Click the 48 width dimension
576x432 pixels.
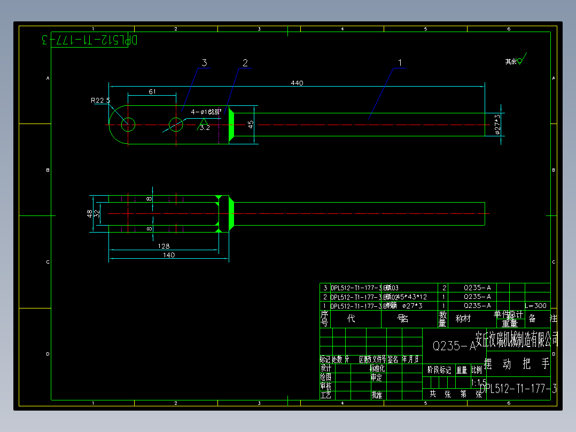click(x=90, y=214)
